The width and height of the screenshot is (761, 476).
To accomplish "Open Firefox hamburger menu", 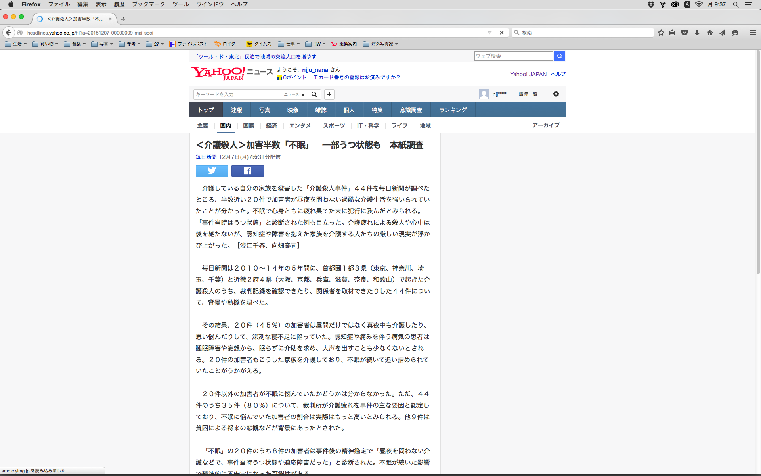I will click(x=752, y=33).
